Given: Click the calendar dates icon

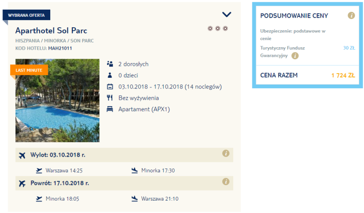Looking at the screenshot, I should (110, 86).
